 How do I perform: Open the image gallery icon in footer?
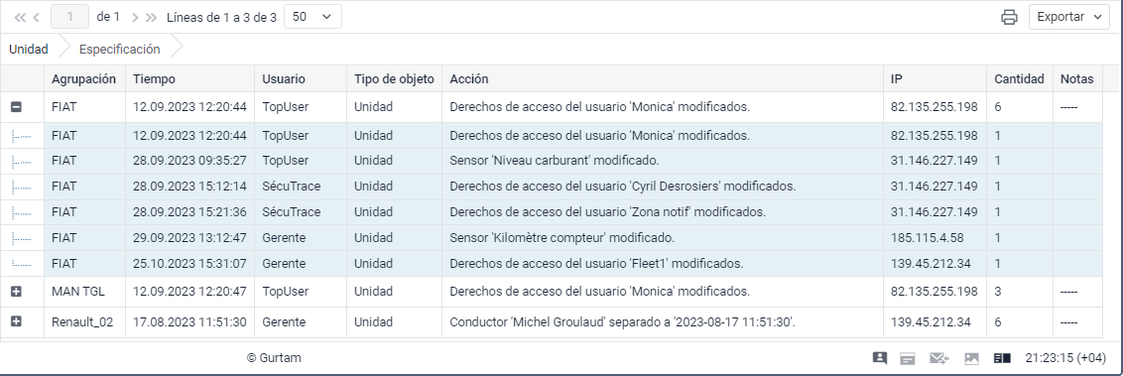click(971, 358)
